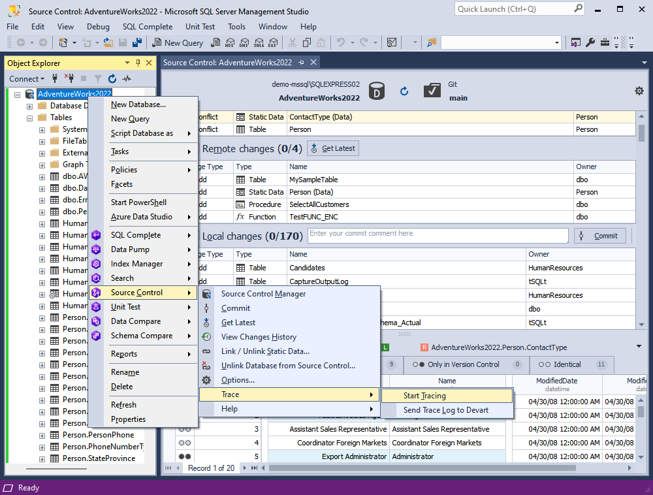Click the refresh icon next to the database header
653x495 pixels.
click(404, 91)
